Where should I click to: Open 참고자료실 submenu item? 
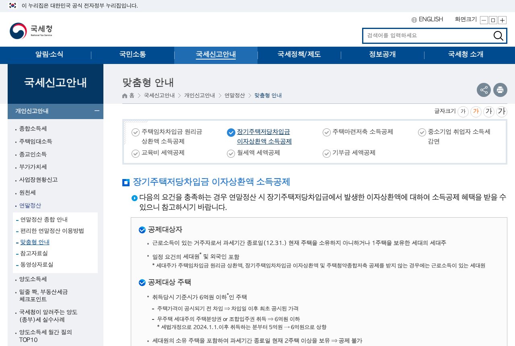tap(34, 253)
